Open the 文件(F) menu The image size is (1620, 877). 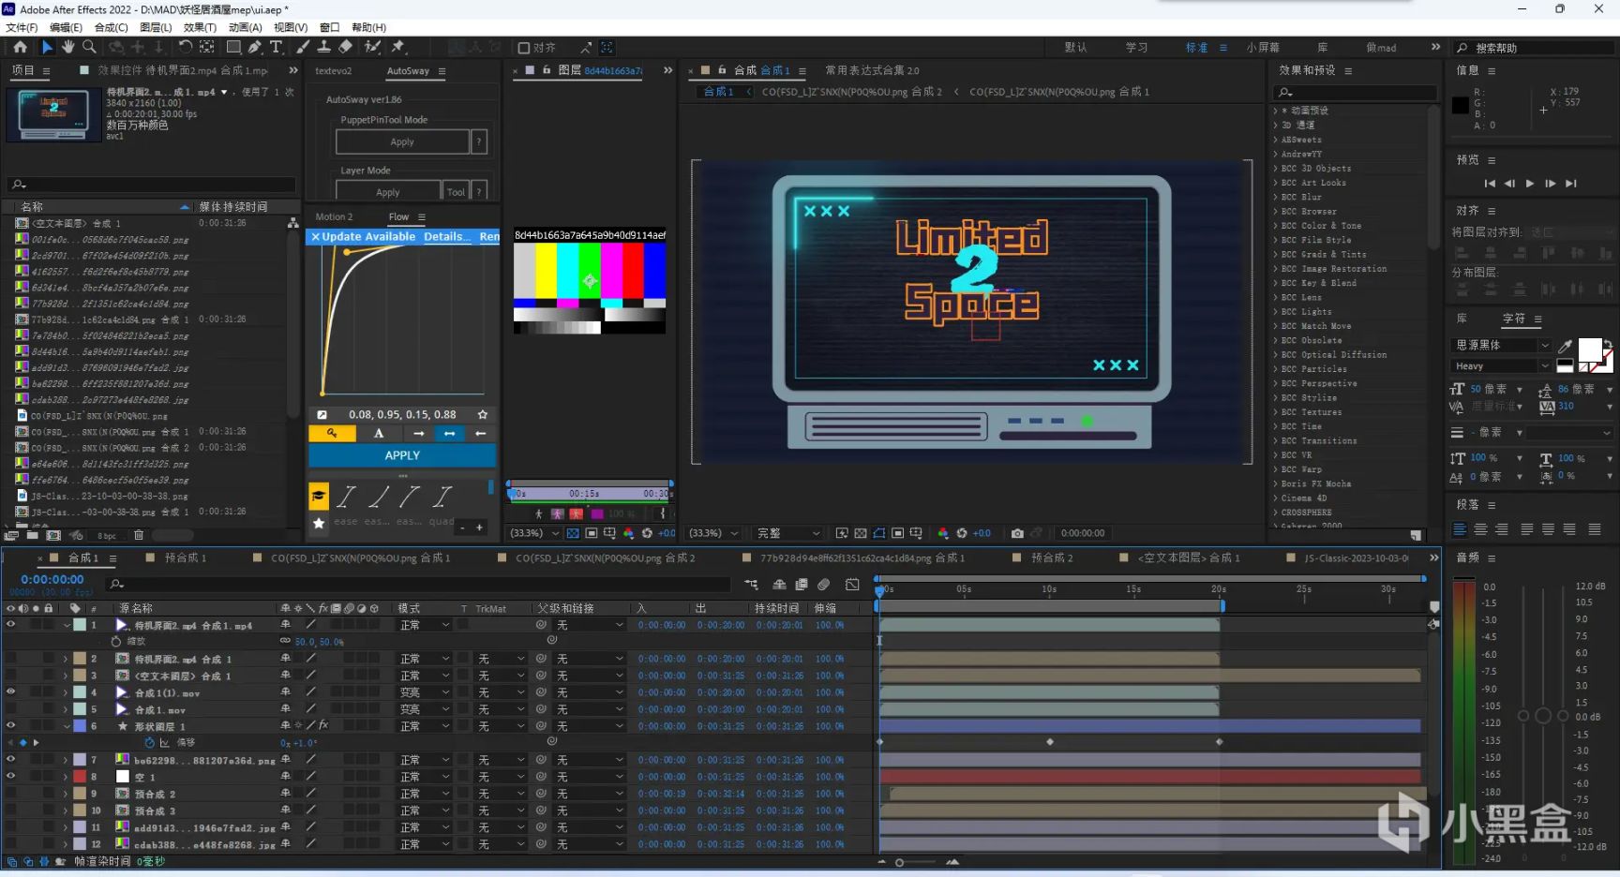tap(22, 27)
